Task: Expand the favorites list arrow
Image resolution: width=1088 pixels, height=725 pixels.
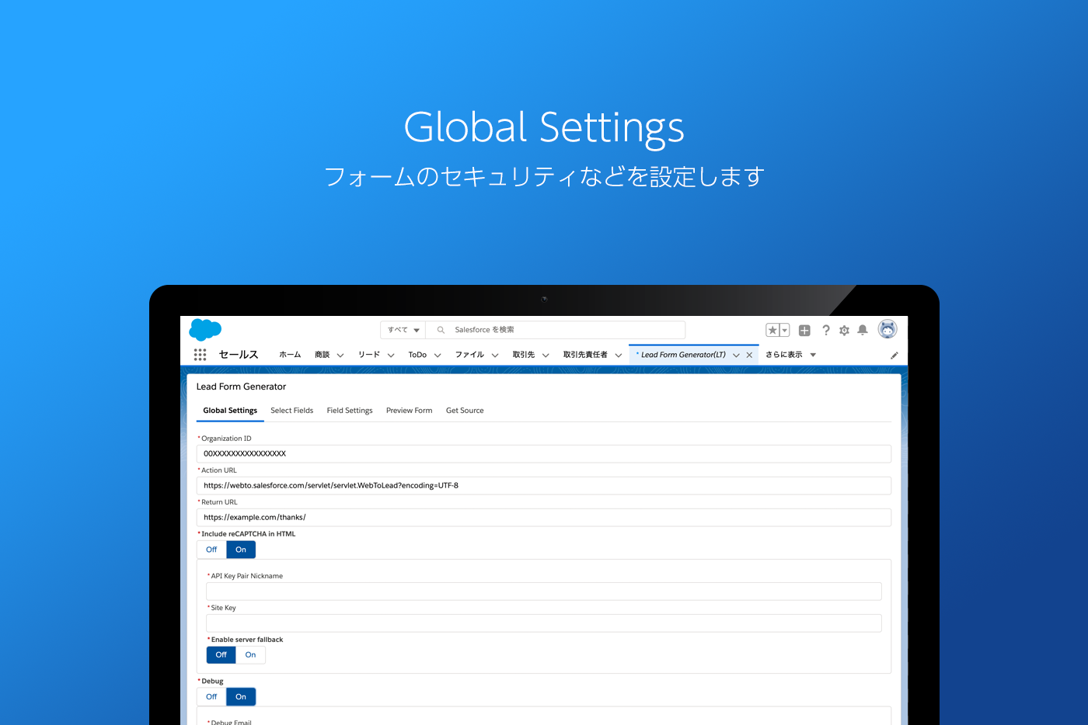Action: click(x=785, y=331)
